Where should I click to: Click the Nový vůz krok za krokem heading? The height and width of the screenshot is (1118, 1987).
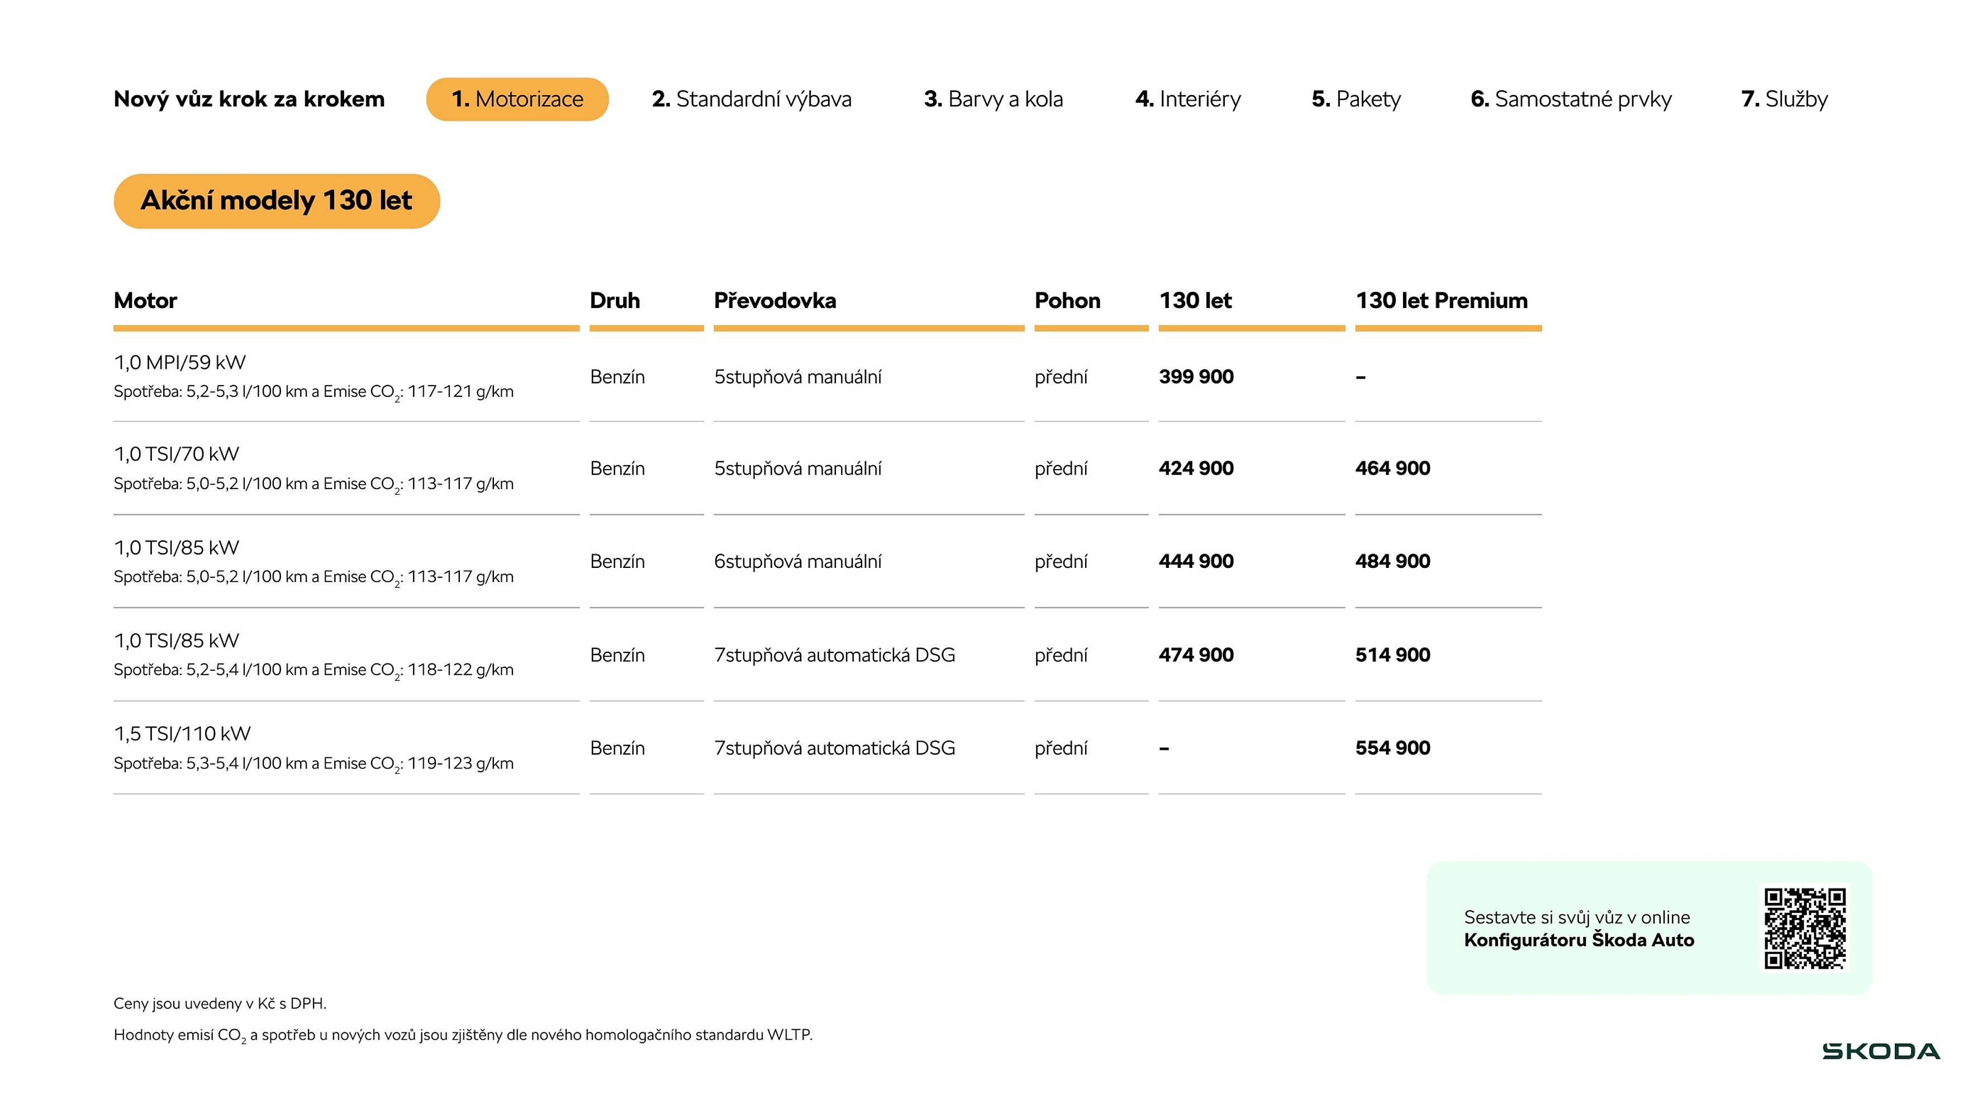point(248,99)
